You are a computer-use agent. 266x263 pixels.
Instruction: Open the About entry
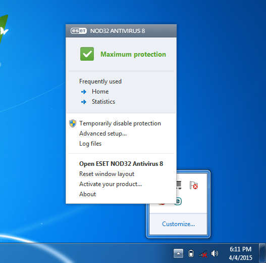(87, 194)
